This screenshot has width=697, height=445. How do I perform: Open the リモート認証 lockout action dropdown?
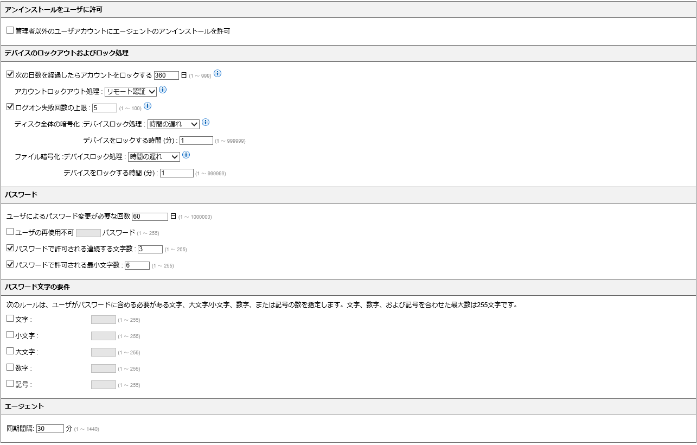(x=130, y=92)
